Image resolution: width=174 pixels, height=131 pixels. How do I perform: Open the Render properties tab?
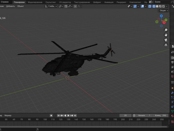pyautogui.click(x=173, y=58)
